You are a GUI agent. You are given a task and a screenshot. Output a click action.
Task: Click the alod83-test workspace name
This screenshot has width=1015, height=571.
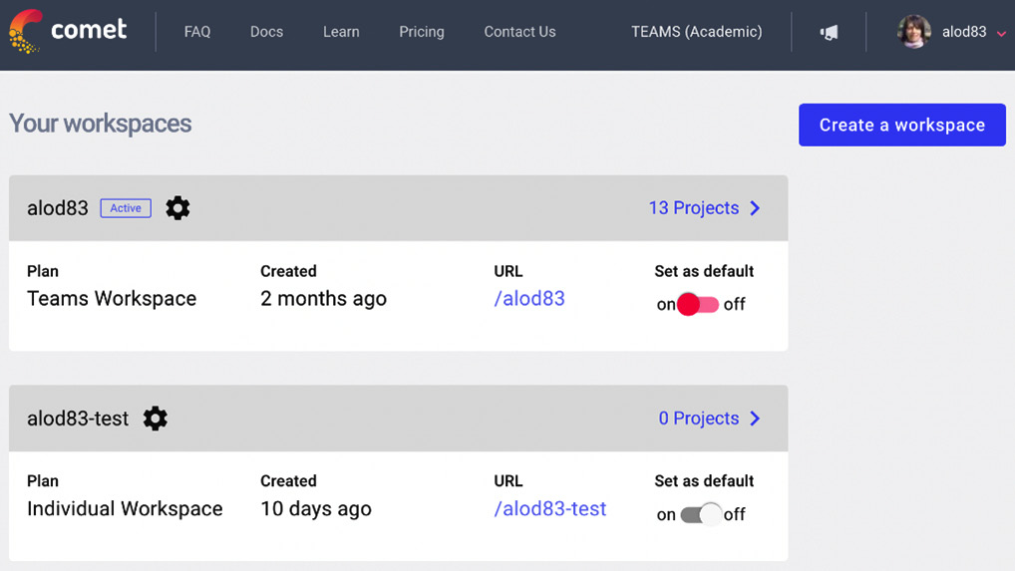click(78, 419)
